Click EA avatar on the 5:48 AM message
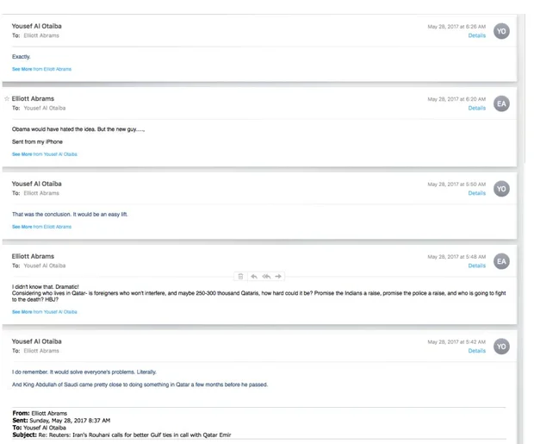The width and height of the screenshot is (534, 444). (x=502, y=261)
